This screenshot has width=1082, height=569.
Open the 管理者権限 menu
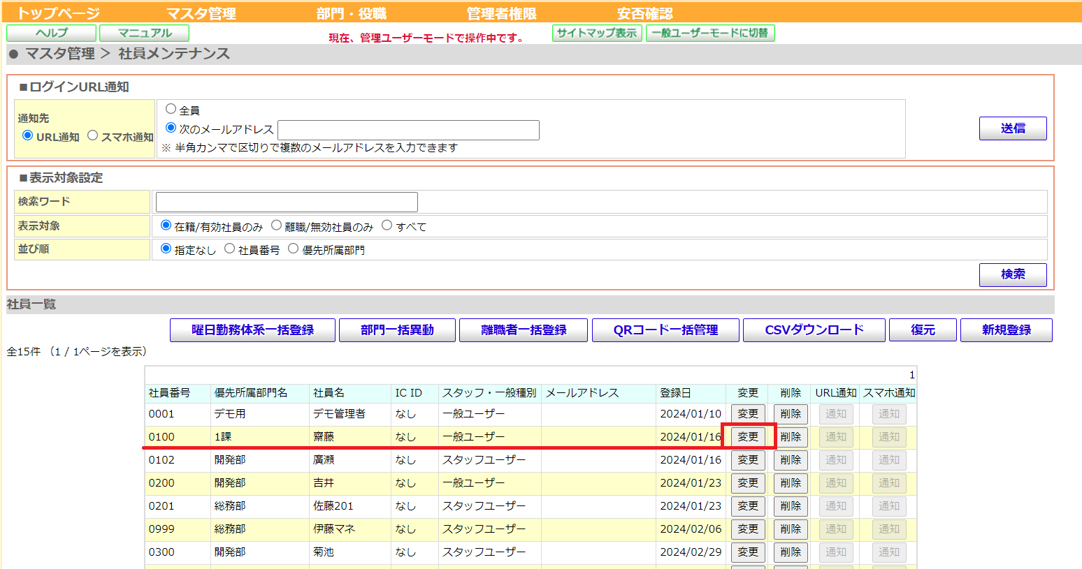[502, 13]
